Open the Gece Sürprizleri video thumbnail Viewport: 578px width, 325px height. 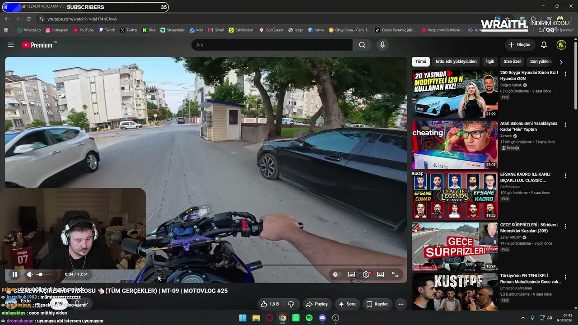click(455, 246)
